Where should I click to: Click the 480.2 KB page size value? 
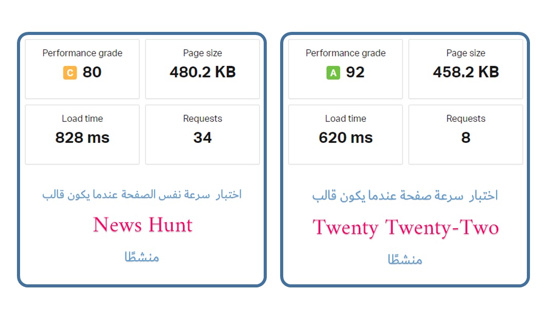(203, 72)
